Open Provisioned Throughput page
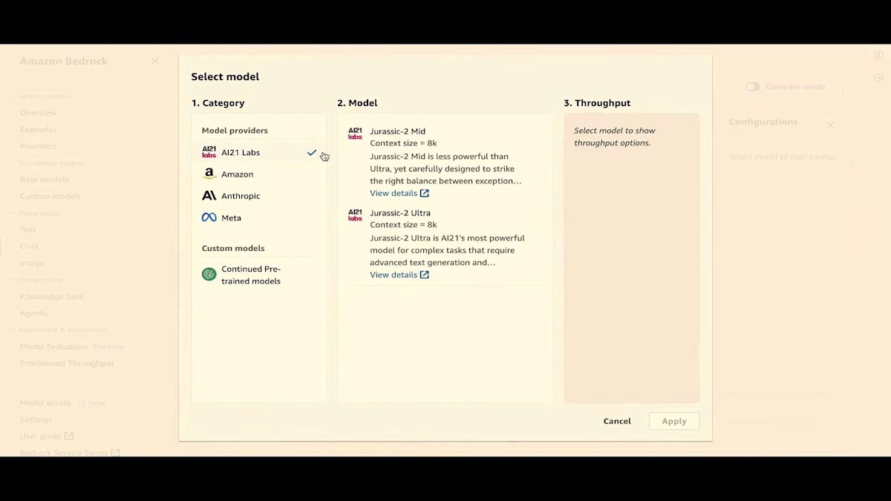The image size is (891, 501). pyautogui.click(x=67, y=363)
